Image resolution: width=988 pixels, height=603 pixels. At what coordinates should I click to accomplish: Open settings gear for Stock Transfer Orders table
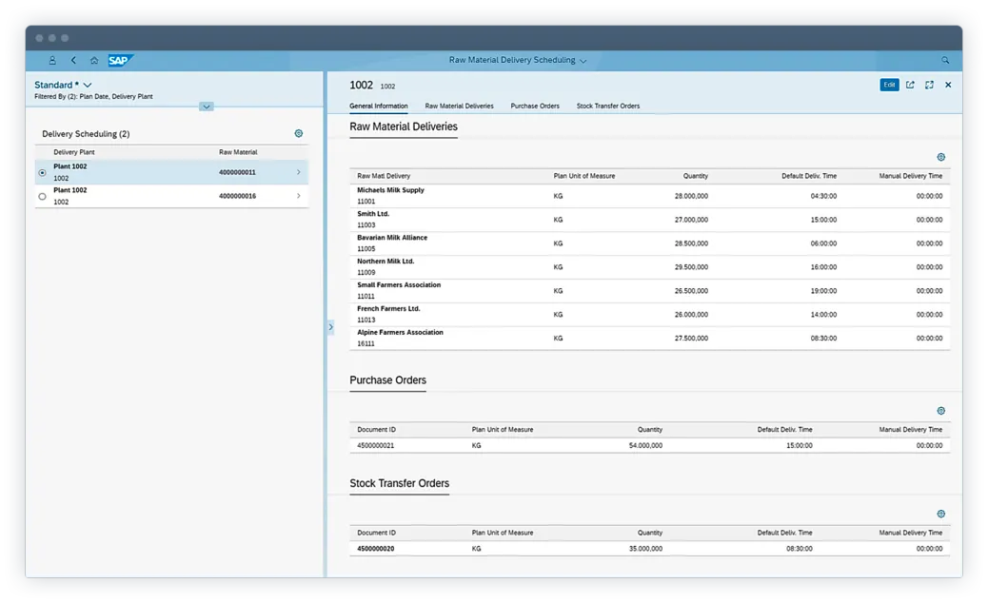point(940,514)
